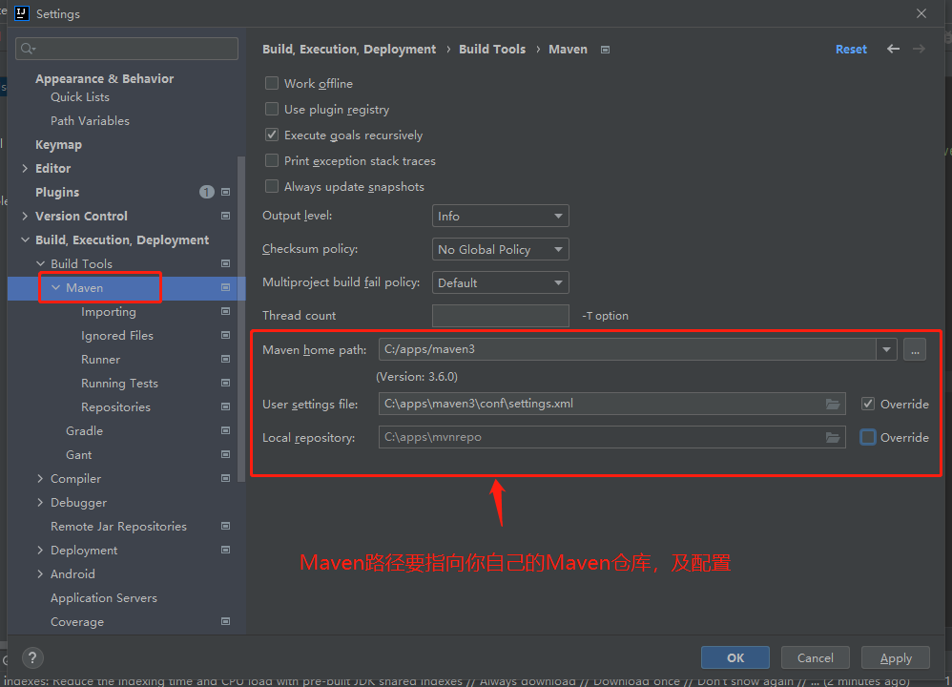The width and height of the screenshot is (952, 687).
Task: Click the project-level icon beside Gradle
Action: pos(225,430)
